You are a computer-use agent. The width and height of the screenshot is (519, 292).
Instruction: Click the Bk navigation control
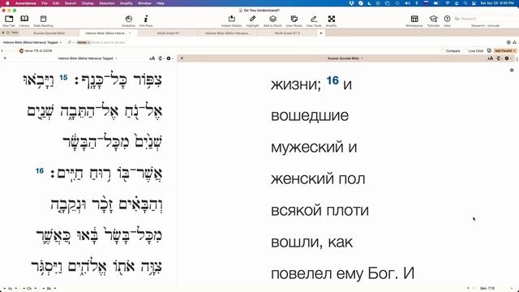click(x=49, y=289)
